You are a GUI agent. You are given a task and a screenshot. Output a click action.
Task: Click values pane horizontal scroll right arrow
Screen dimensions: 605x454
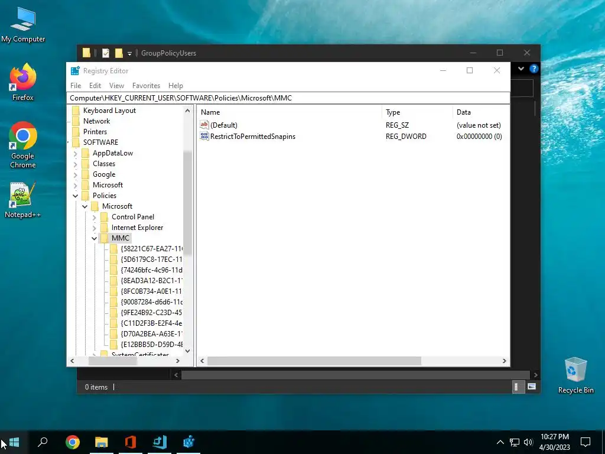505,361
